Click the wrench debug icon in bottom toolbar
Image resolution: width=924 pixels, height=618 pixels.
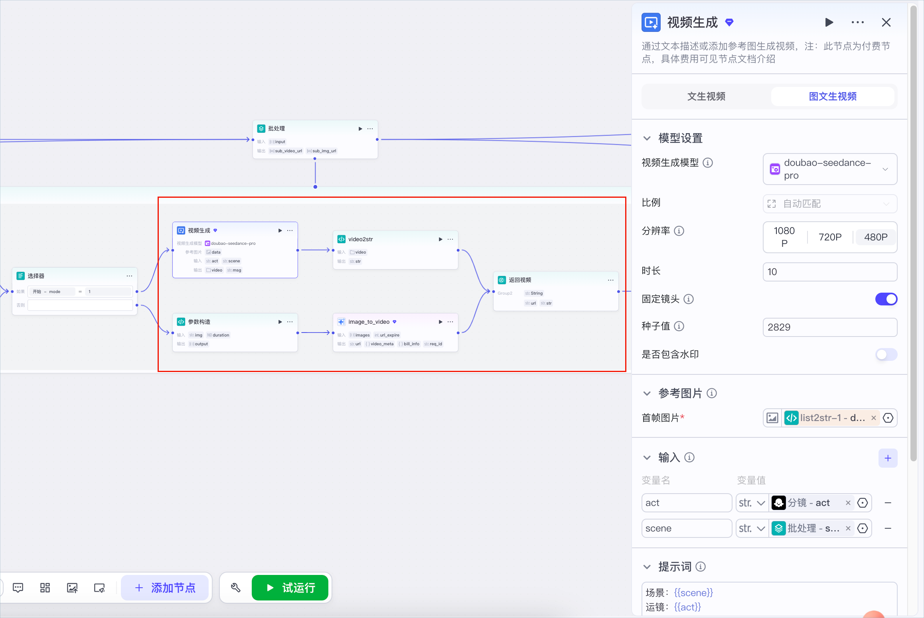(x=236, y=587)
